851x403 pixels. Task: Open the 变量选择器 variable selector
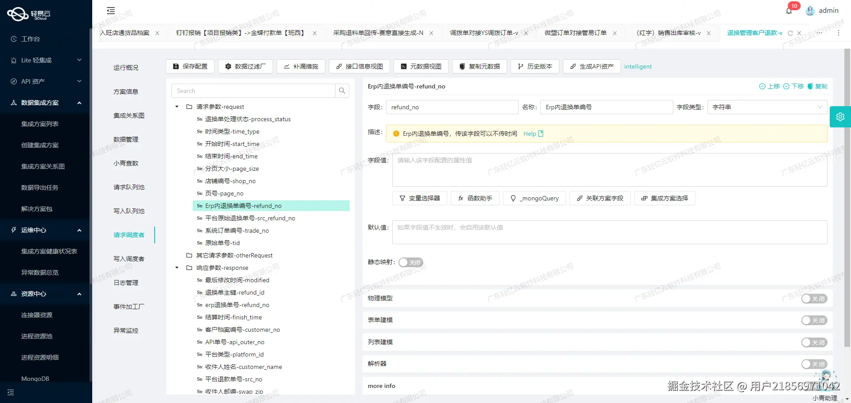[419, 198]
